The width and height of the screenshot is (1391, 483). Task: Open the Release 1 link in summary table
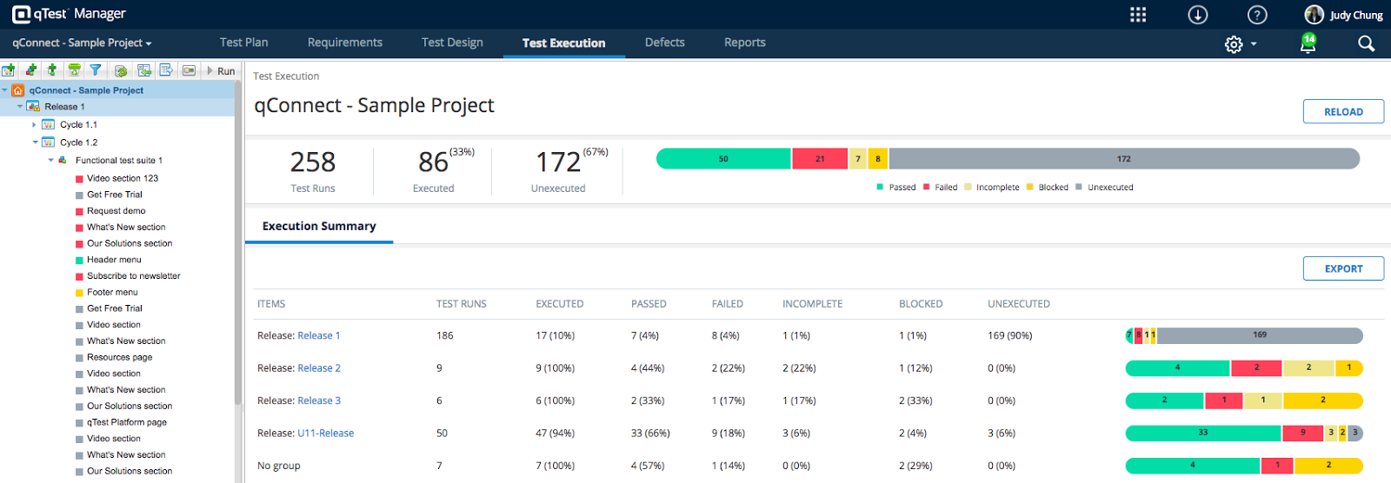pyautogui.click(x=319, y=335)
